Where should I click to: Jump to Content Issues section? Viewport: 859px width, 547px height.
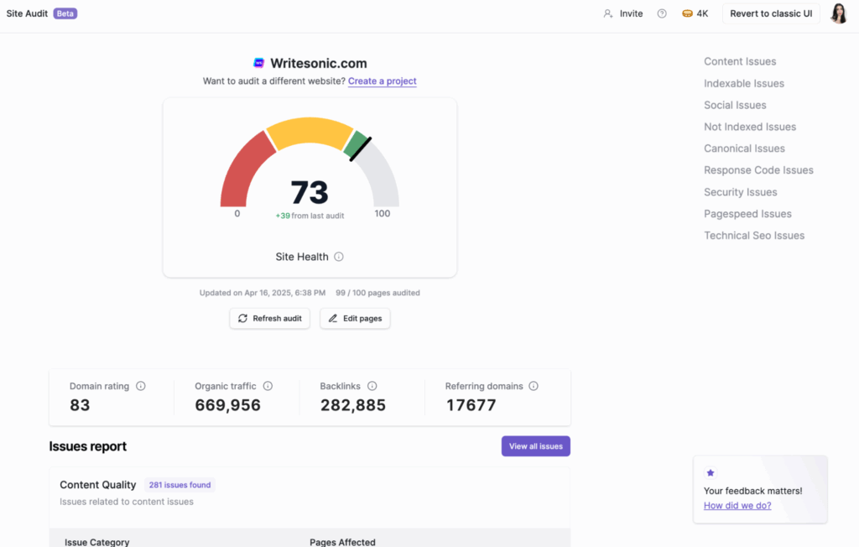740,61
